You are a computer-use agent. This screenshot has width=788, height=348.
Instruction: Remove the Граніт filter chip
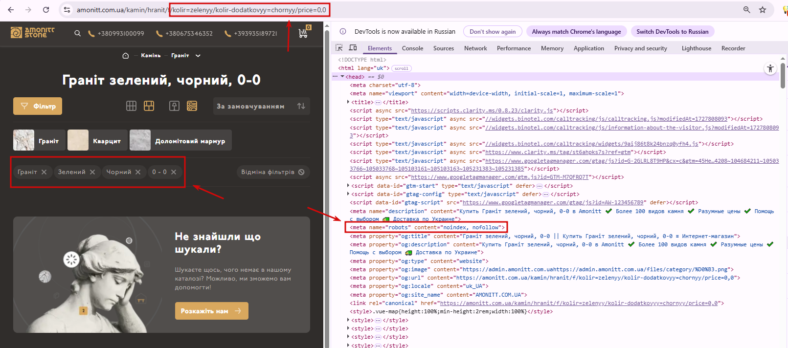44,172
